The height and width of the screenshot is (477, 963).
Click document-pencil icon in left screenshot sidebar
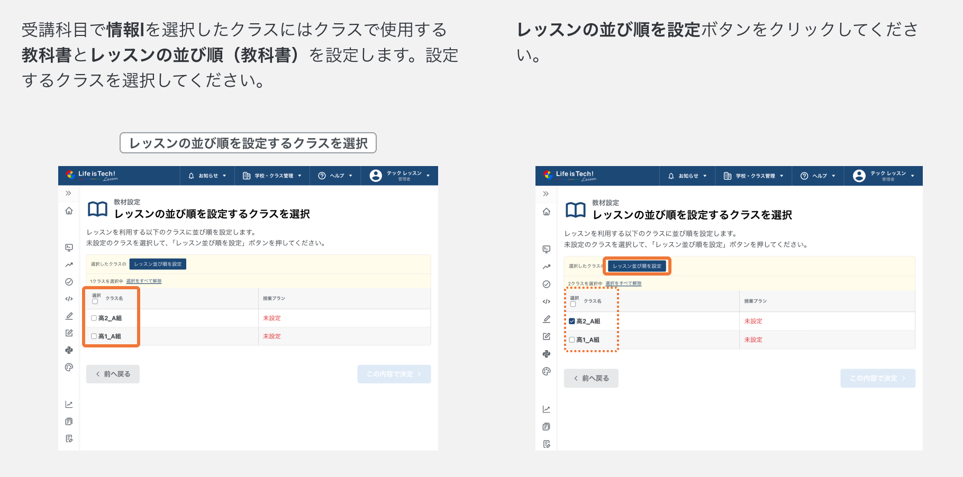pyautogui.click(x=69, y=438)
